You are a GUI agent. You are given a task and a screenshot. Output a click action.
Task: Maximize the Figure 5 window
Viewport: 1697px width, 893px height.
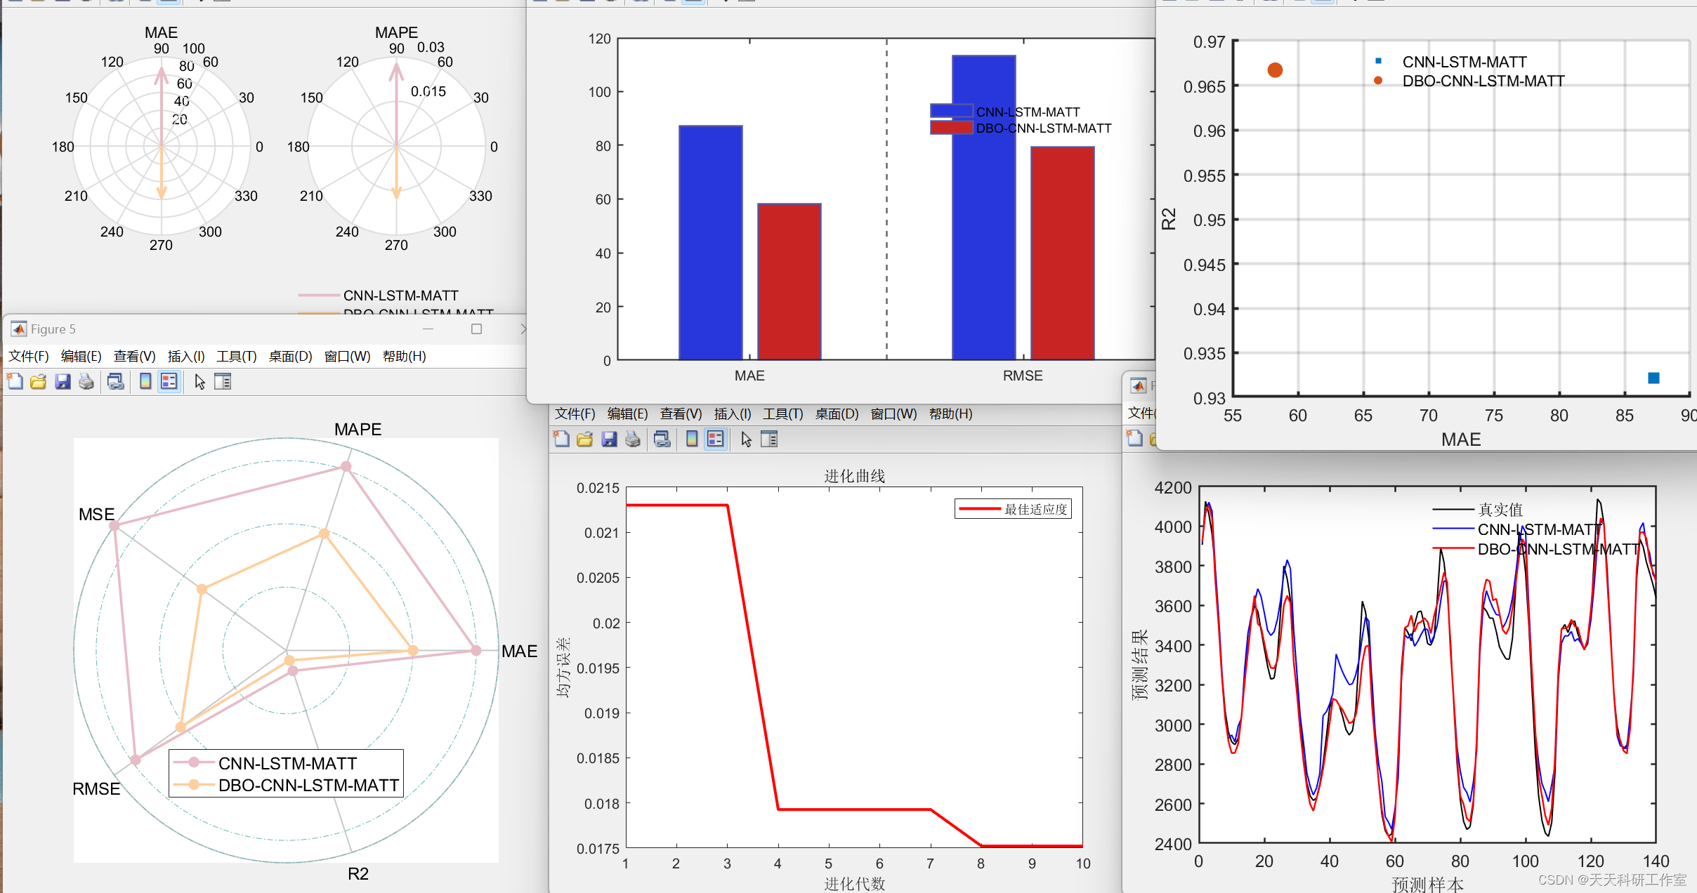(476, 329)
